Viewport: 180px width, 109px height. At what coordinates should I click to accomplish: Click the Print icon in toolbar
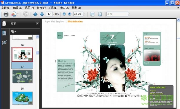coord(6,14)
